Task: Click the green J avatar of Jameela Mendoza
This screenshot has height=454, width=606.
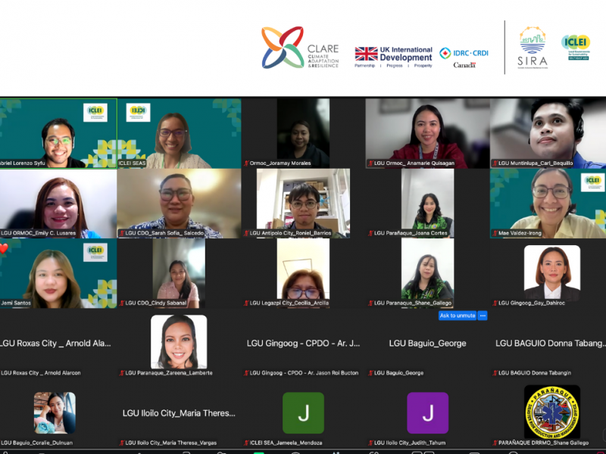Action: pos(303,413)
